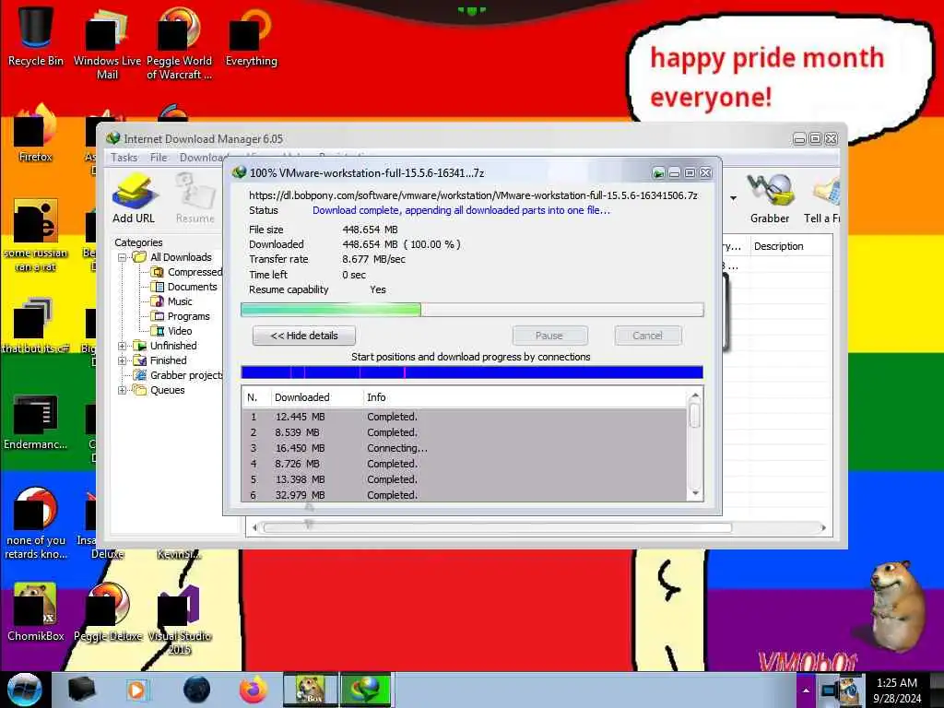Click the Windows Start orb
The height and width of the screenshot is (708, 944).
click(x=24, y=690)
